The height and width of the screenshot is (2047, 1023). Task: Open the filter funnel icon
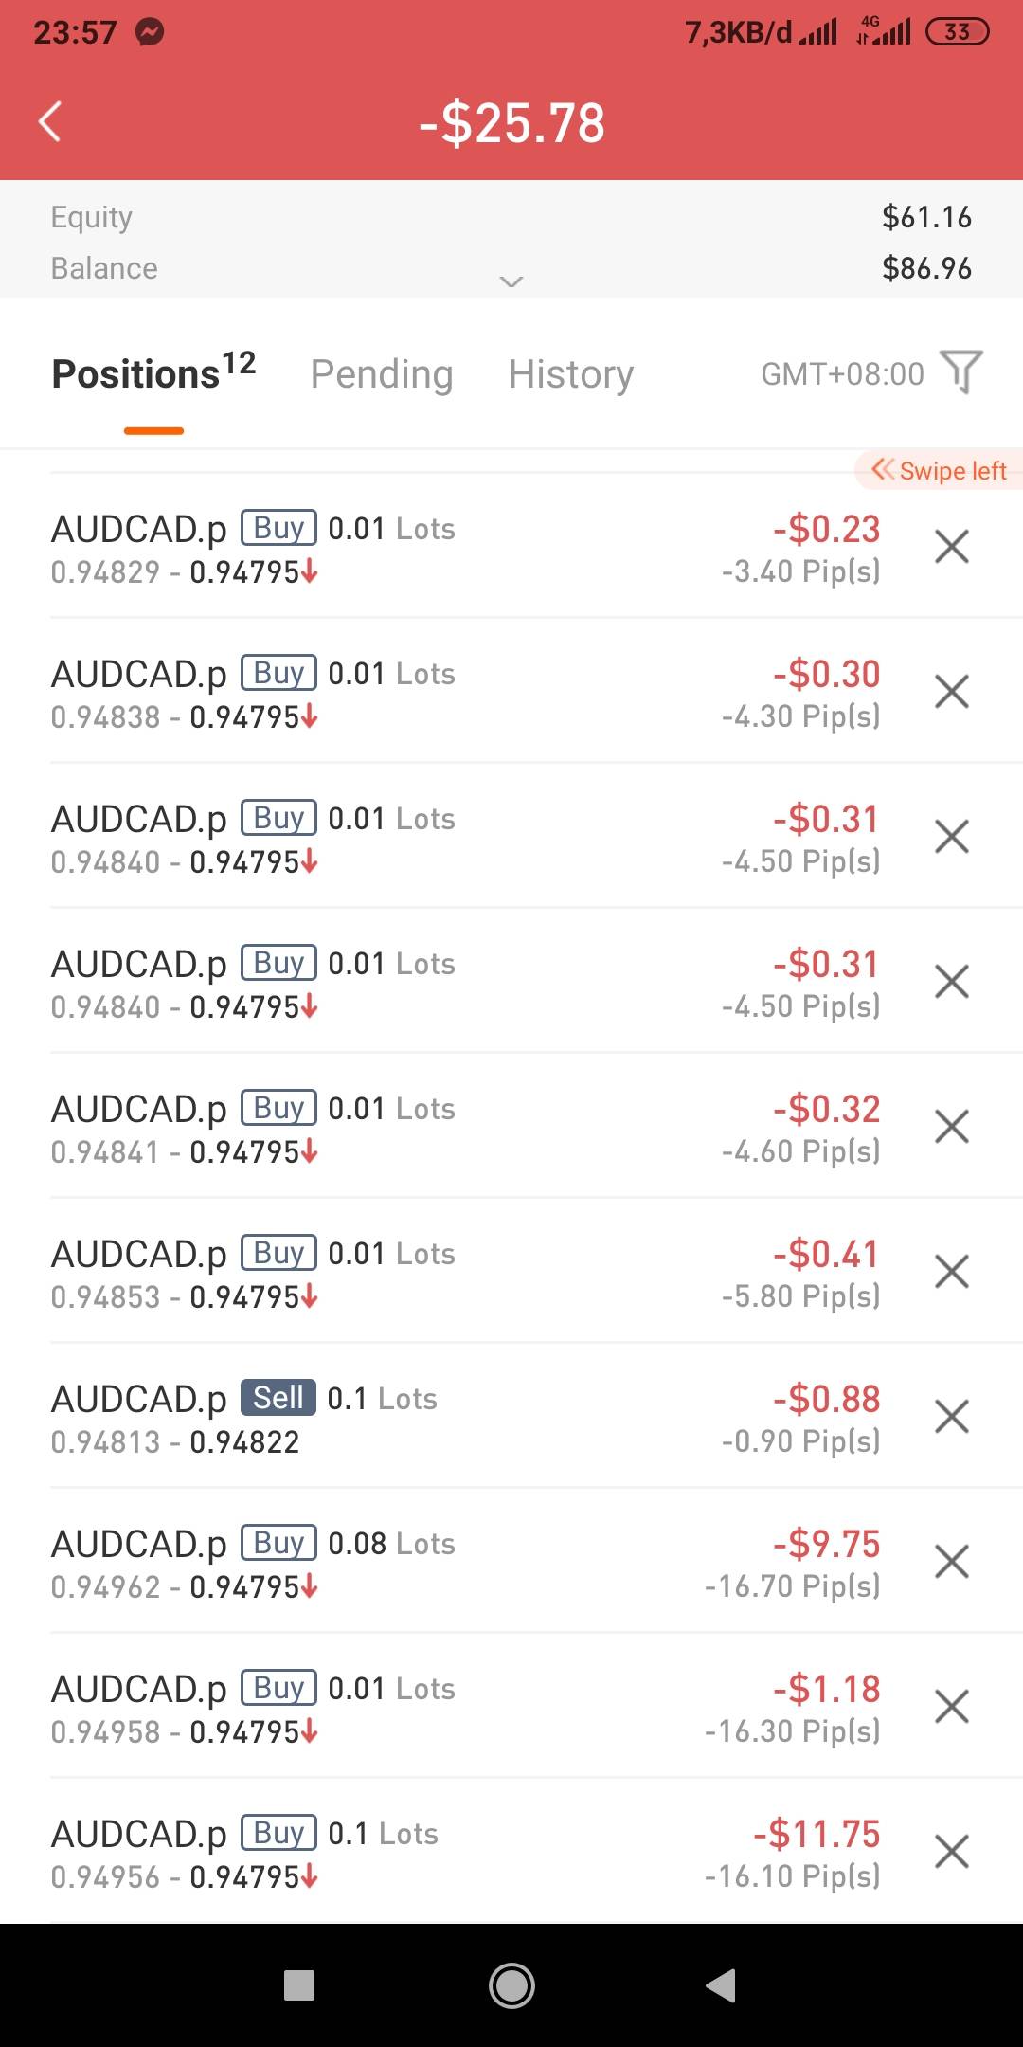click(960, 371)
